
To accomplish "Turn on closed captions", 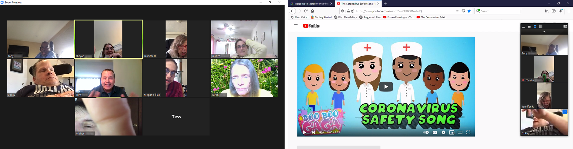I will pos(435,132).
